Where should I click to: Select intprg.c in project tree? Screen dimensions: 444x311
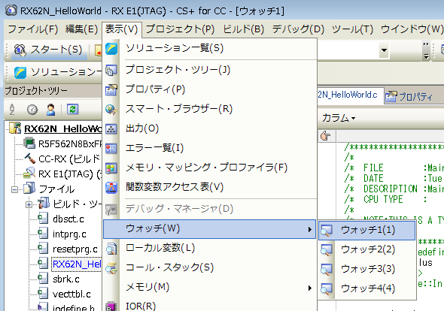pos(69,234)
